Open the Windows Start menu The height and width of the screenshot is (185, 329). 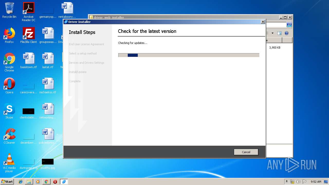[7, 182]
